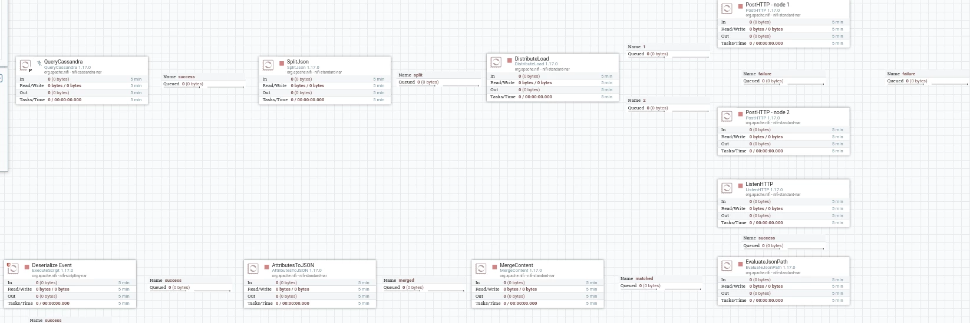Click the stopped status square on PostHTTP - node 2
Image resolution: width=970 pixels, height=323 pixels.
tap(741, 114)
